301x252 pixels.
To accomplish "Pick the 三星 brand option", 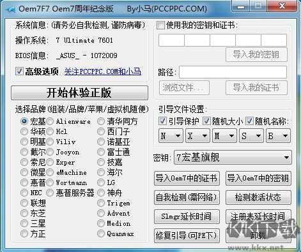I will (24, 223).
